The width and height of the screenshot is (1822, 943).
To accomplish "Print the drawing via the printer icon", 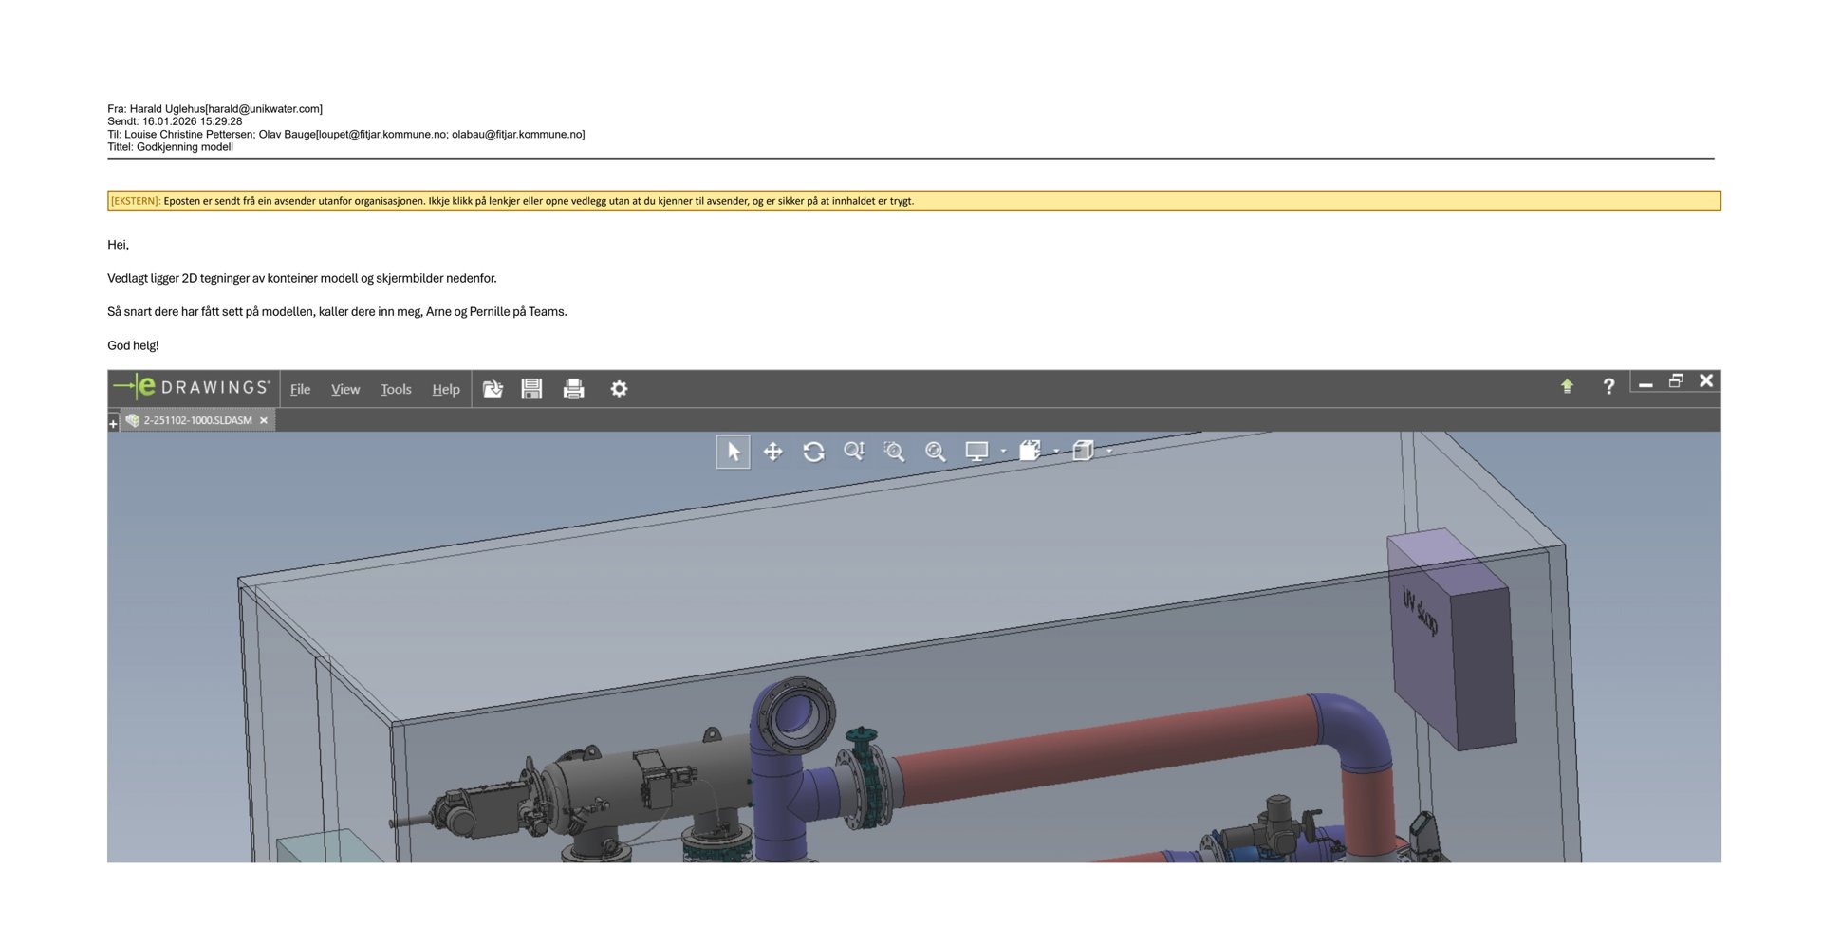I will point(573,389).
